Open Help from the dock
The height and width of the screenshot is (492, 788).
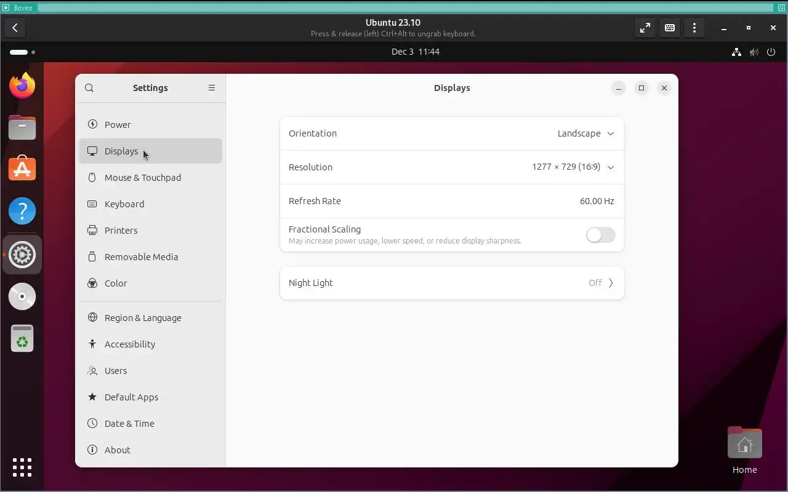coord(22,212)
